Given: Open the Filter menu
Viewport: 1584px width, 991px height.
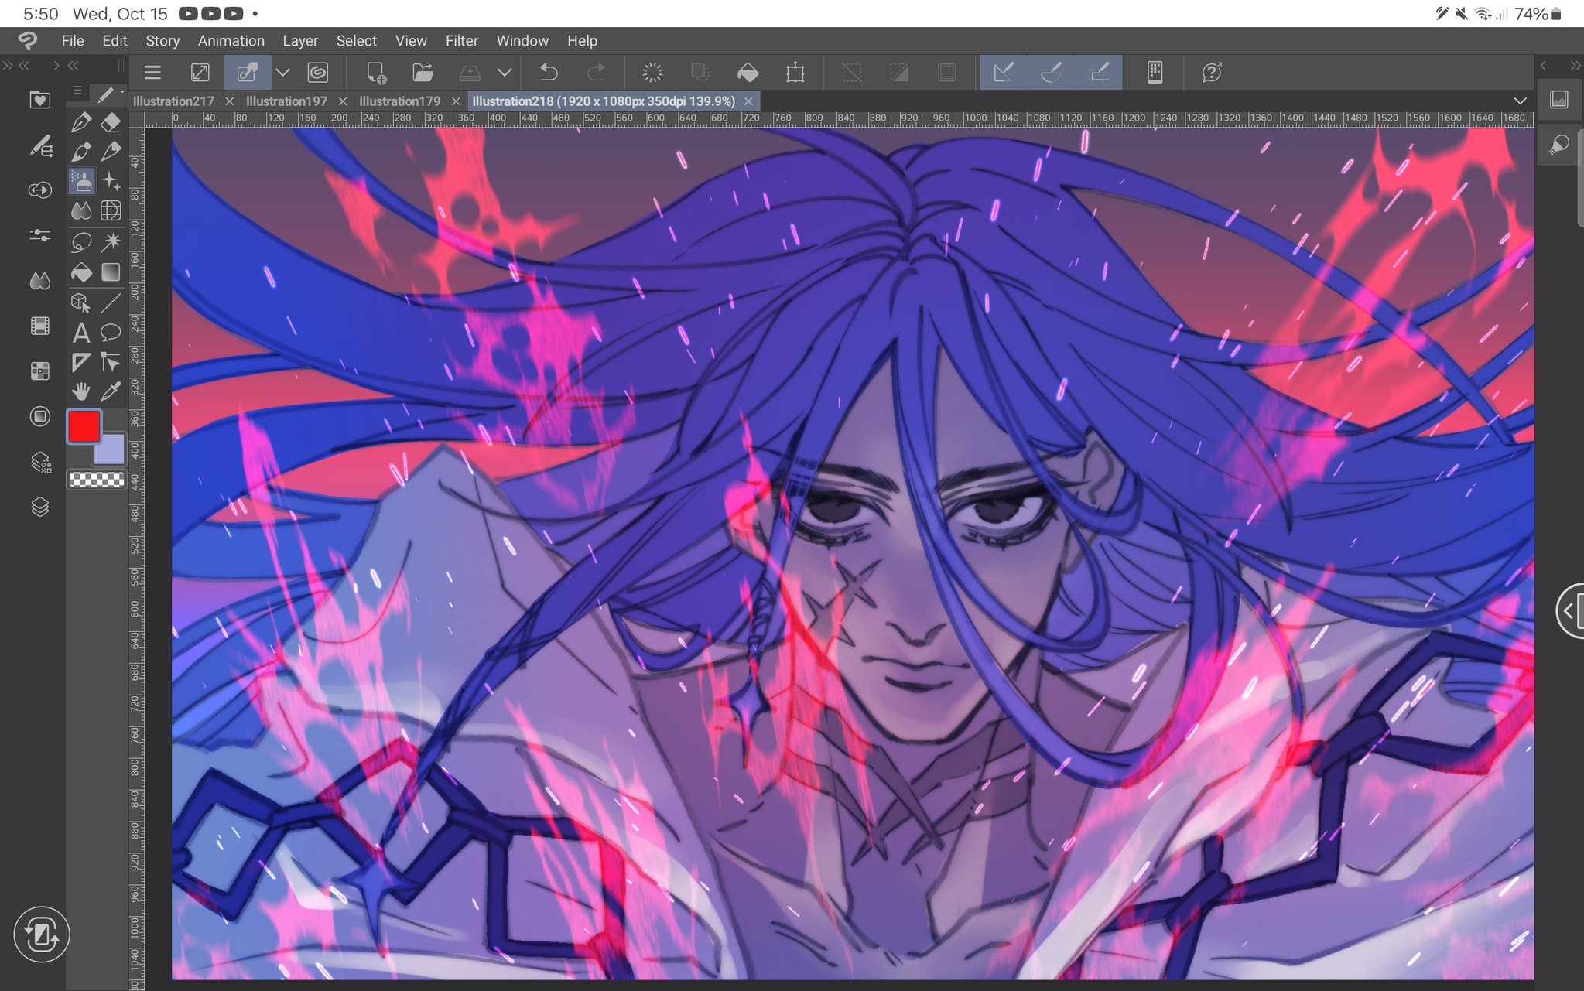Looking at the screenshot, I should click(x=461, y=41).
